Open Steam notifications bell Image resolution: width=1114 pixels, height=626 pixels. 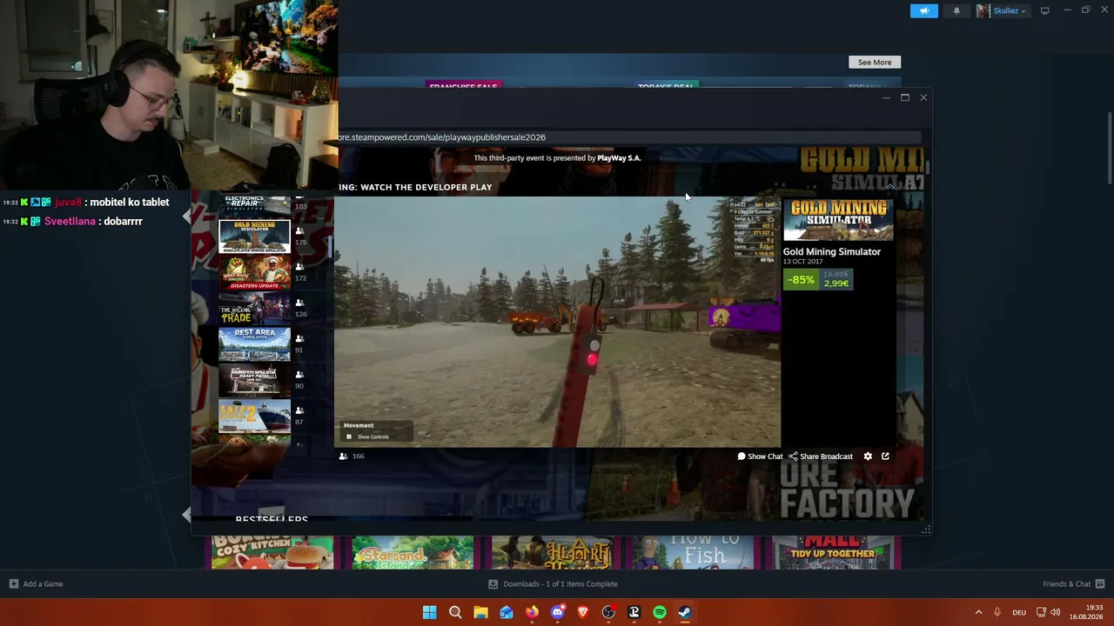[956, 10]
